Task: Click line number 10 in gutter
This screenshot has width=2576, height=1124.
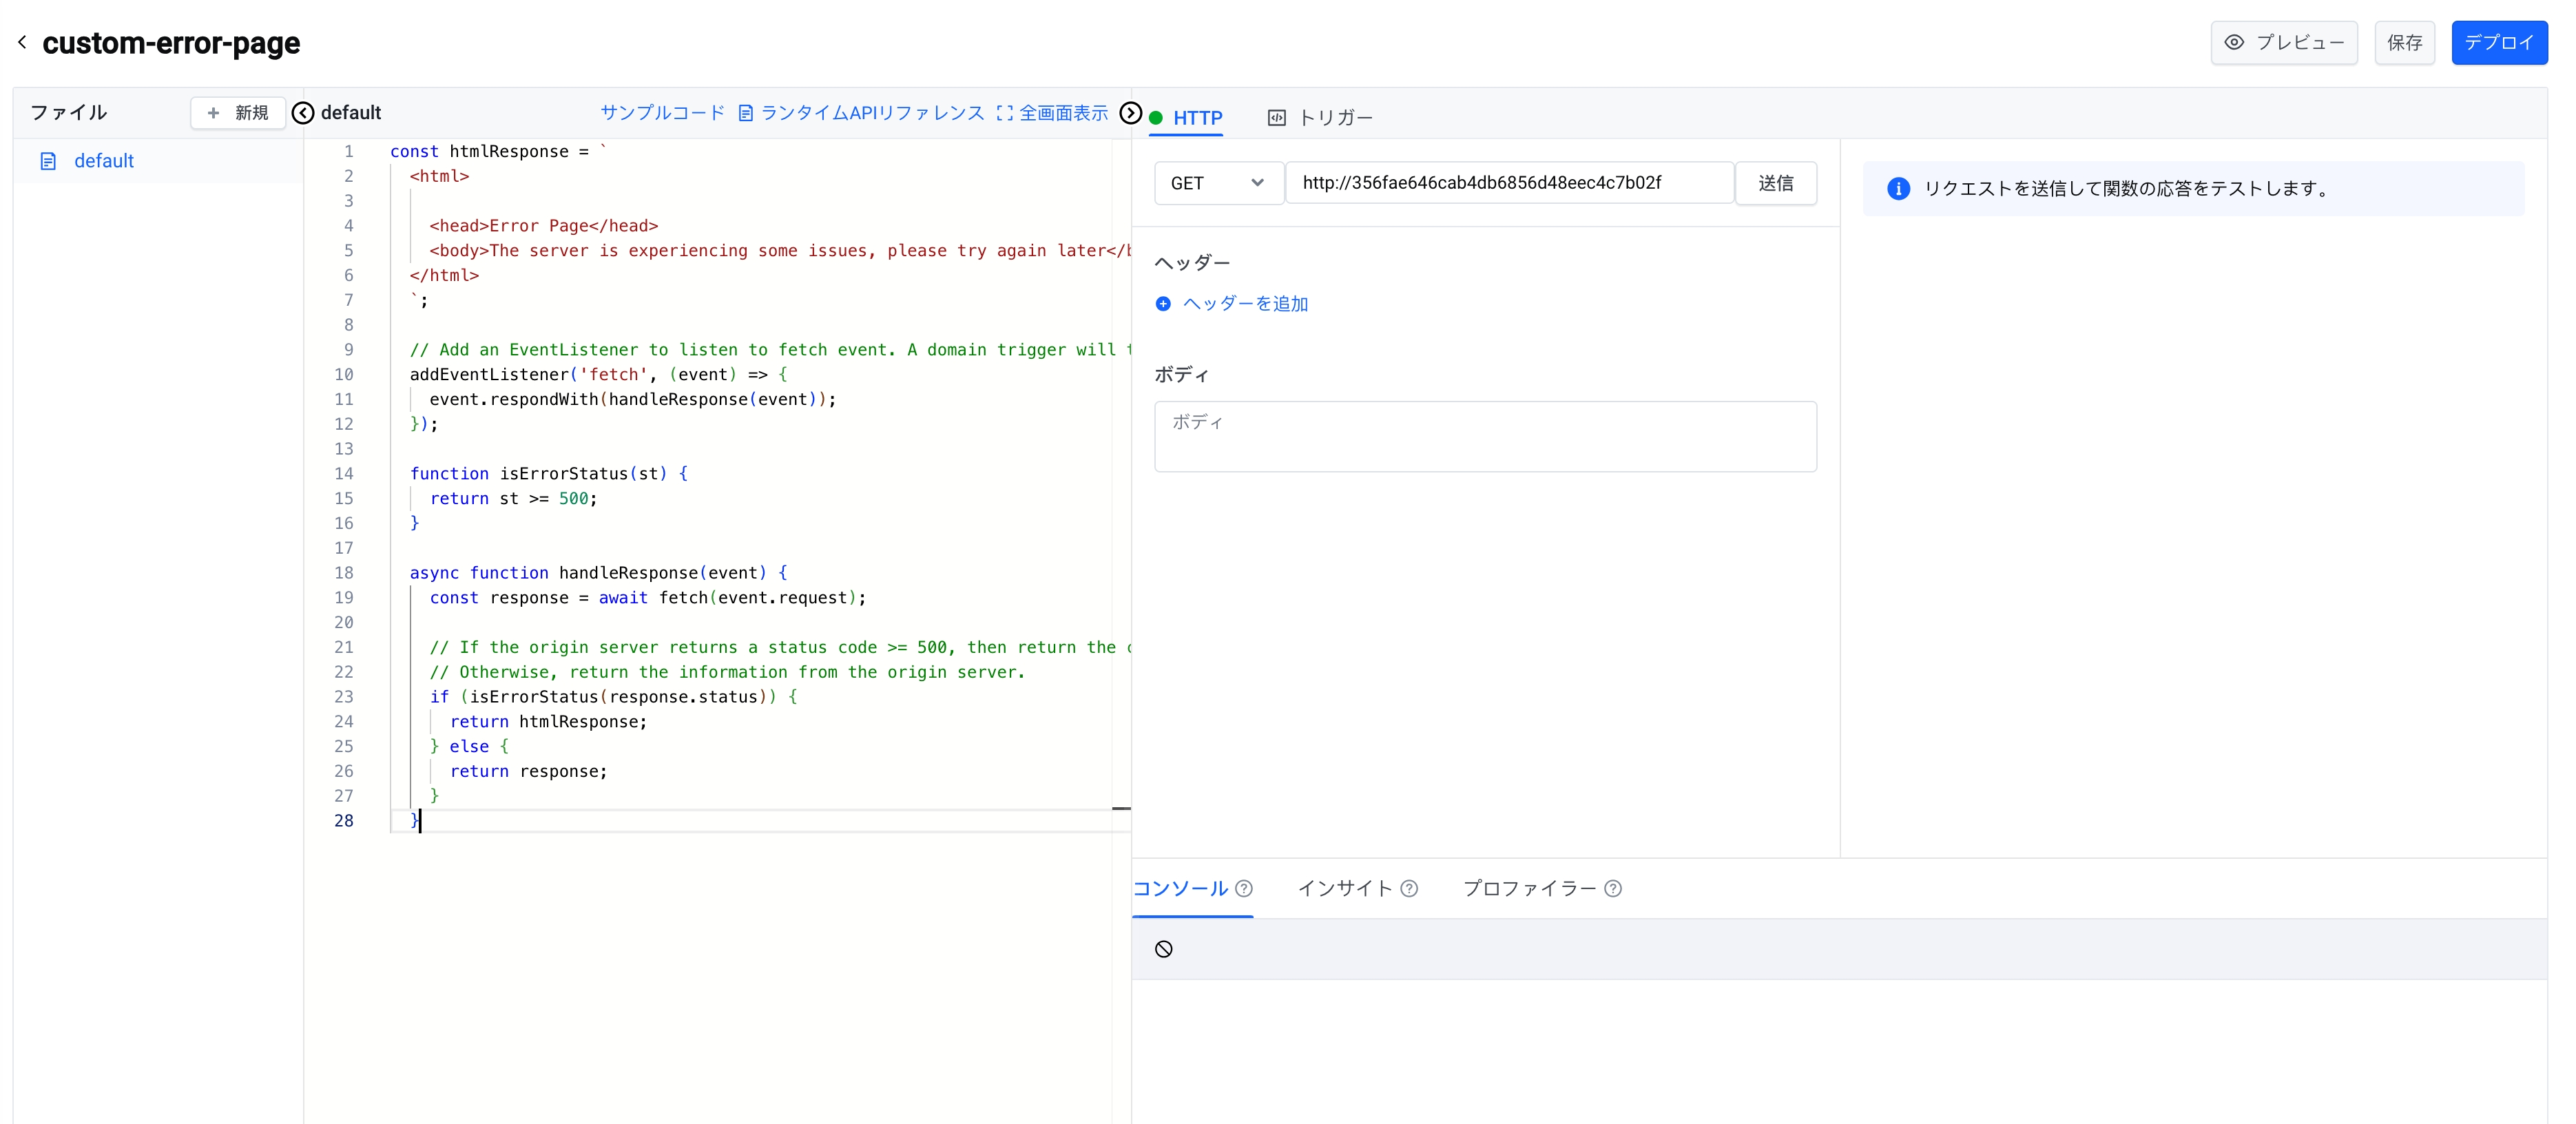Action: tap(343, 375)
